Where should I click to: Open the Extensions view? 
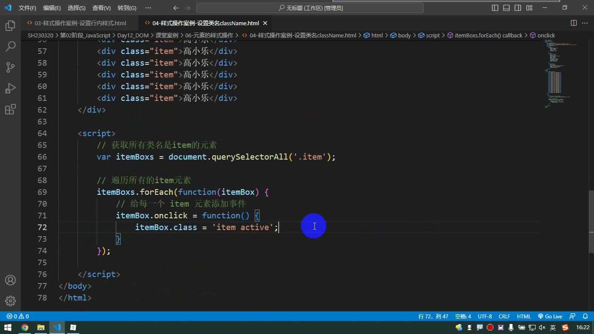(x=10, y=109)
